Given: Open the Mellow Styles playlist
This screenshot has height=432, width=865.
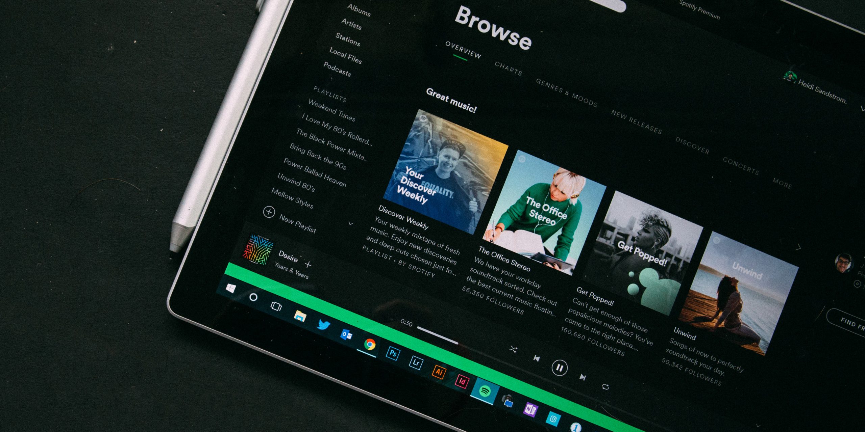Looking at the screenshot, I should pyautogui.click(x=292, y=198).
